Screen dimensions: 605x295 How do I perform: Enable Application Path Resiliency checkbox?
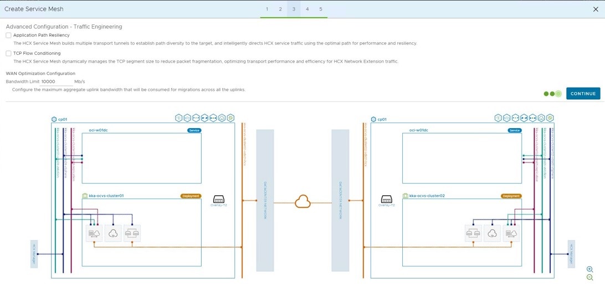point(9,35)
